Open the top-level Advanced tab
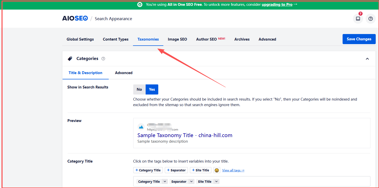This screenshot has width=379, height=188. point(267,39)
